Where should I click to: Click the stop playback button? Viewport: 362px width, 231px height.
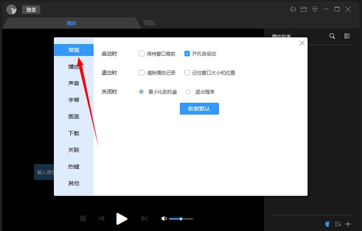pyautogui.click(x=83, y=218)
